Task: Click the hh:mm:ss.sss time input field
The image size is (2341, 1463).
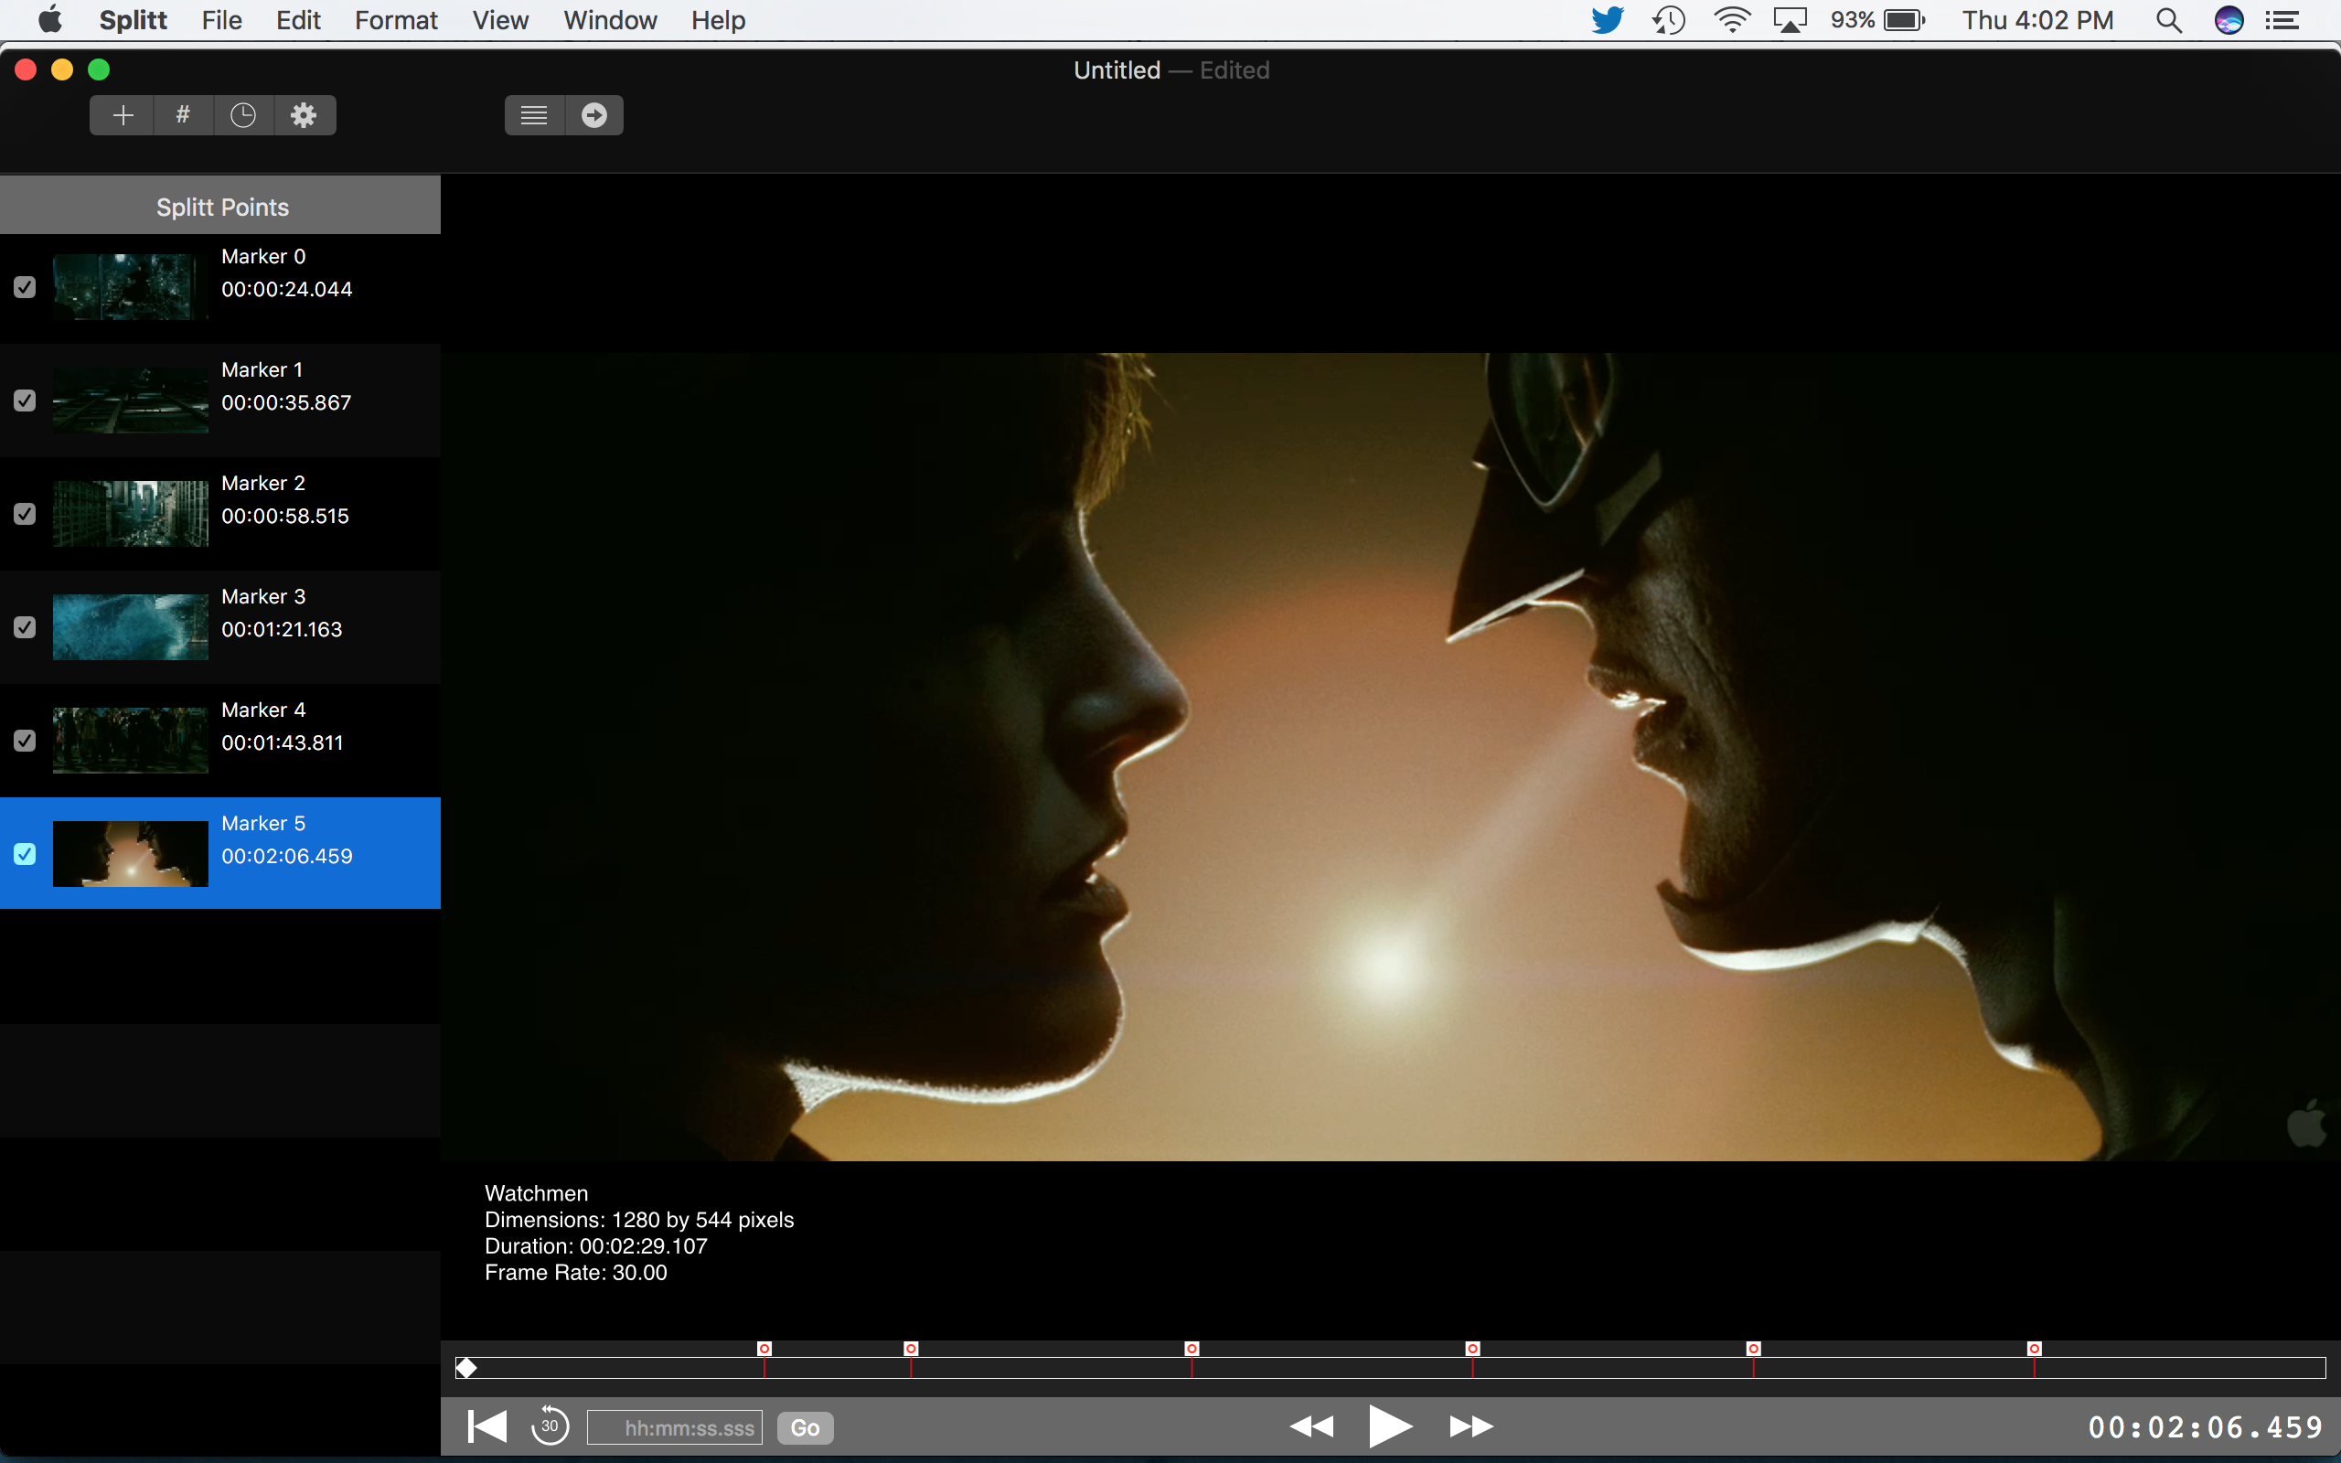Action: 674,1427
